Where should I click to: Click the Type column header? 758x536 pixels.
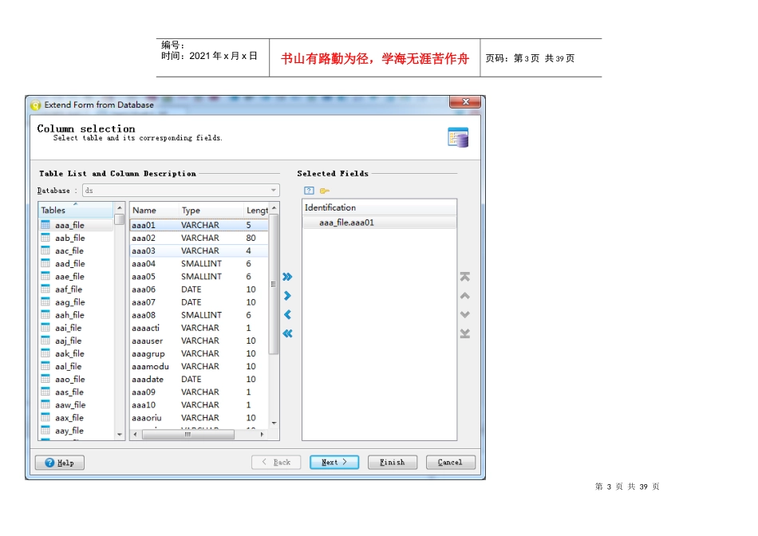point(211,211)
